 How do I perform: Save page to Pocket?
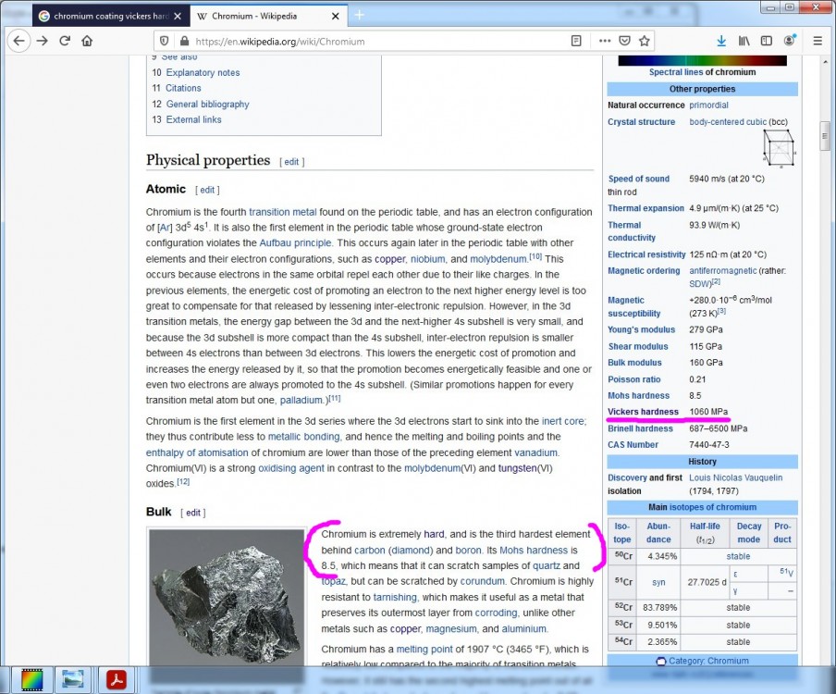[624, 41]
